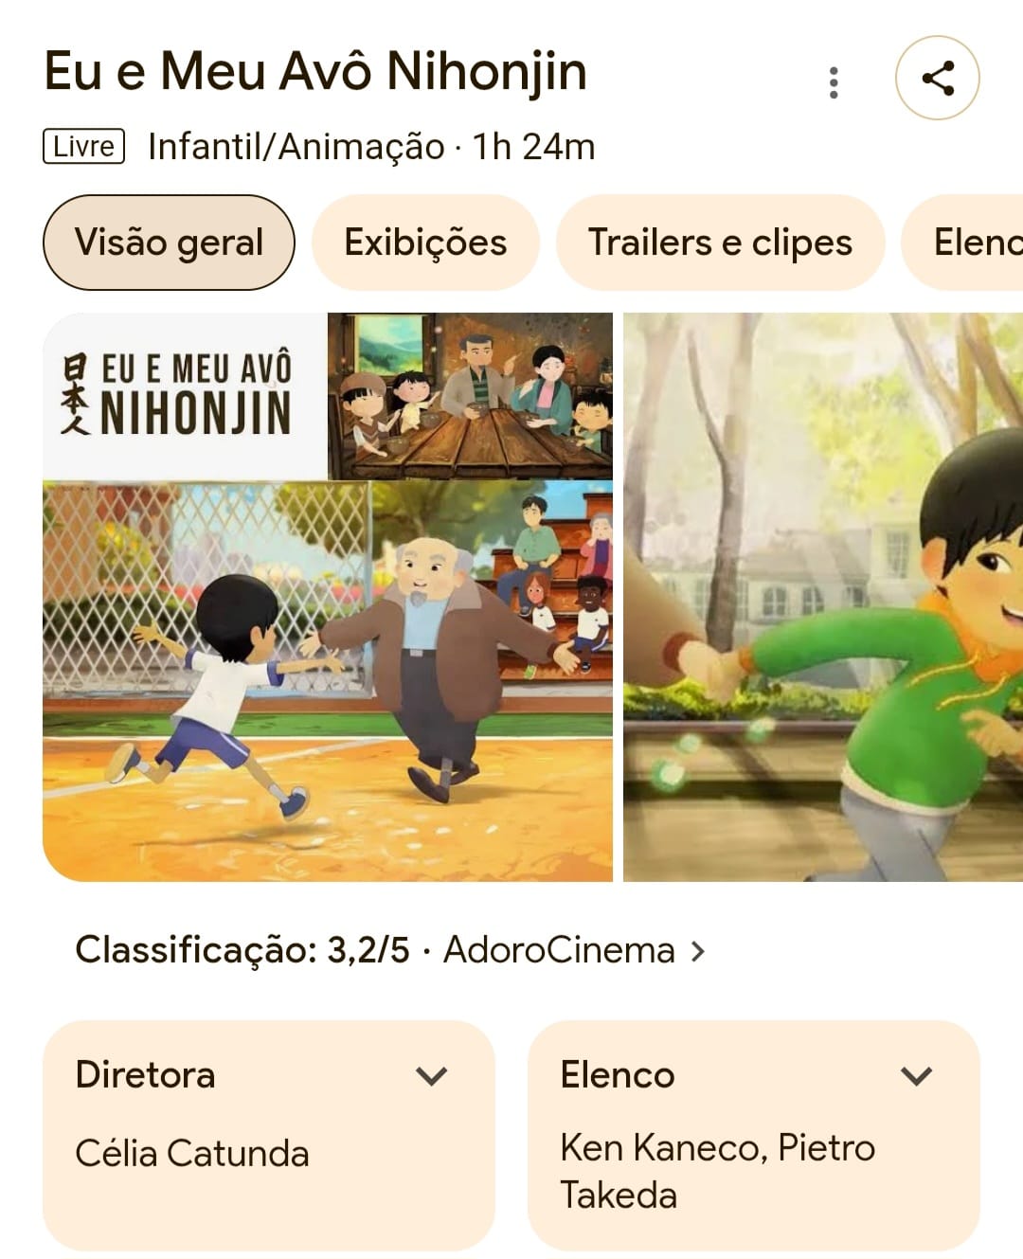This screenshot has width=1023, height=1259.
Task: Open director Célia Catunda's name
Action: 192,1154
